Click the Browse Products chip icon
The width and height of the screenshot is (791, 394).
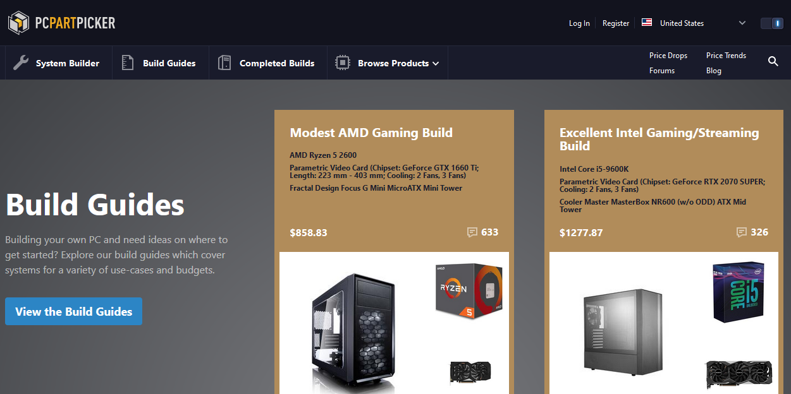(x=342, y=63)
